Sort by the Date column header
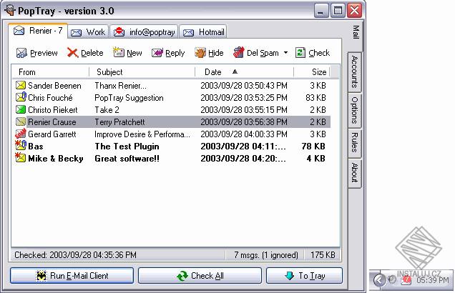This screenshot has height=293, width=455. (x=245, y=72)
